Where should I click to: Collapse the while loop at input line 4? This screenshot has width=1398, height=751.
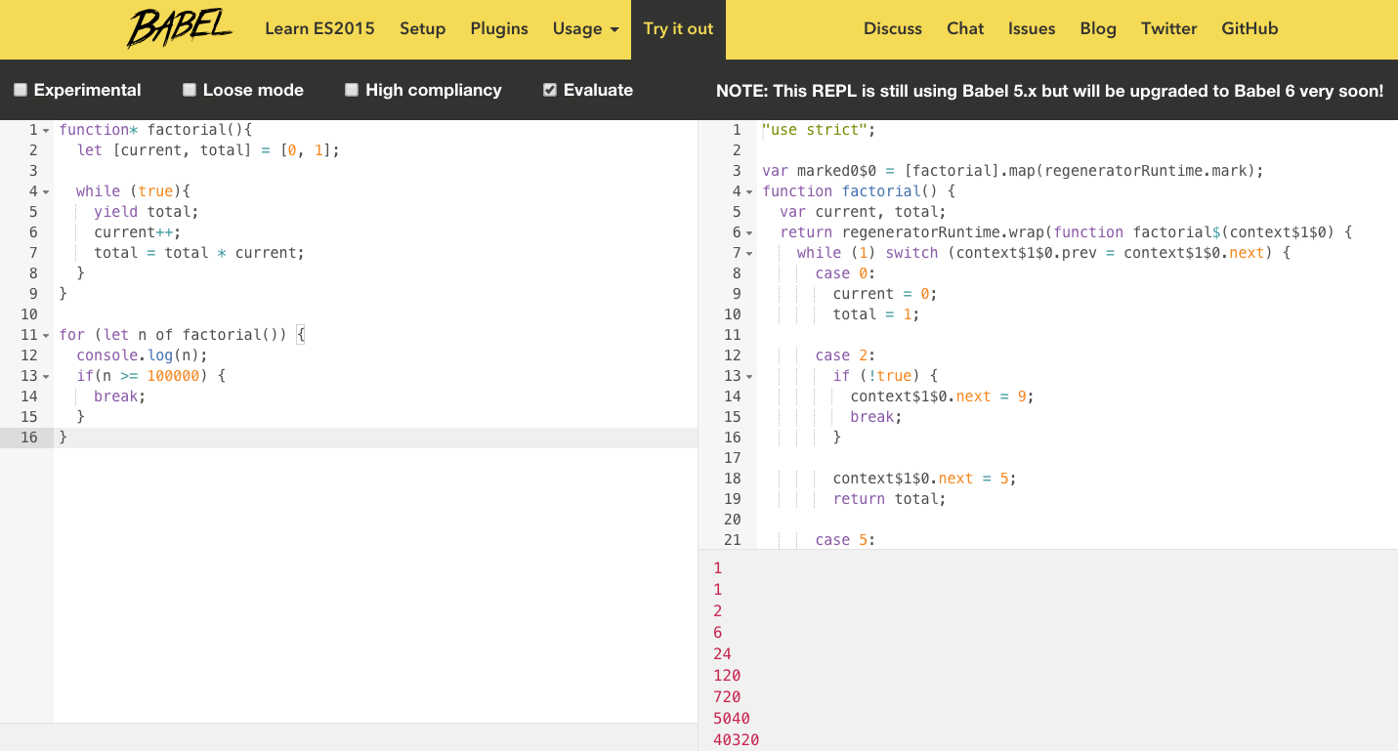[x=46, y=191]
